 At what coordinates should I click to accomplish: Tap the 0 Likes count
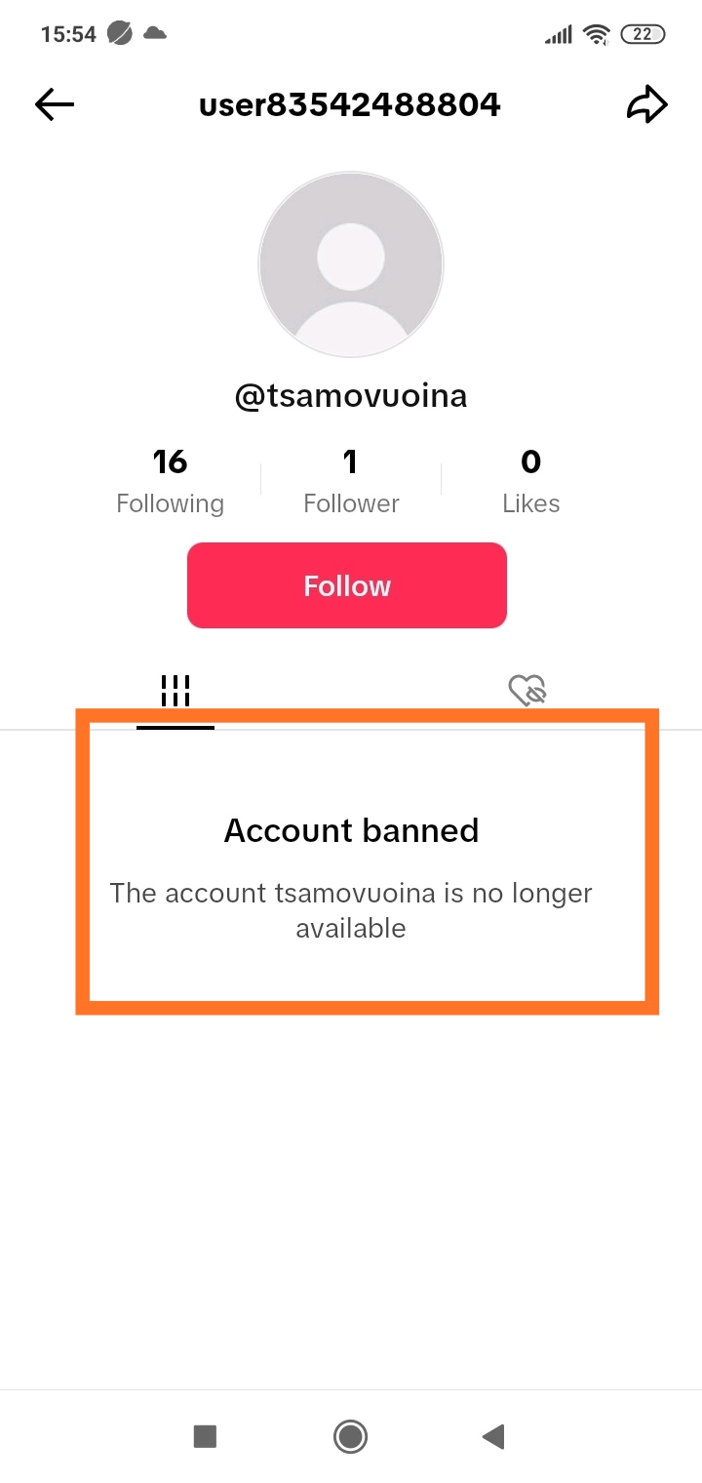point(531,480)
